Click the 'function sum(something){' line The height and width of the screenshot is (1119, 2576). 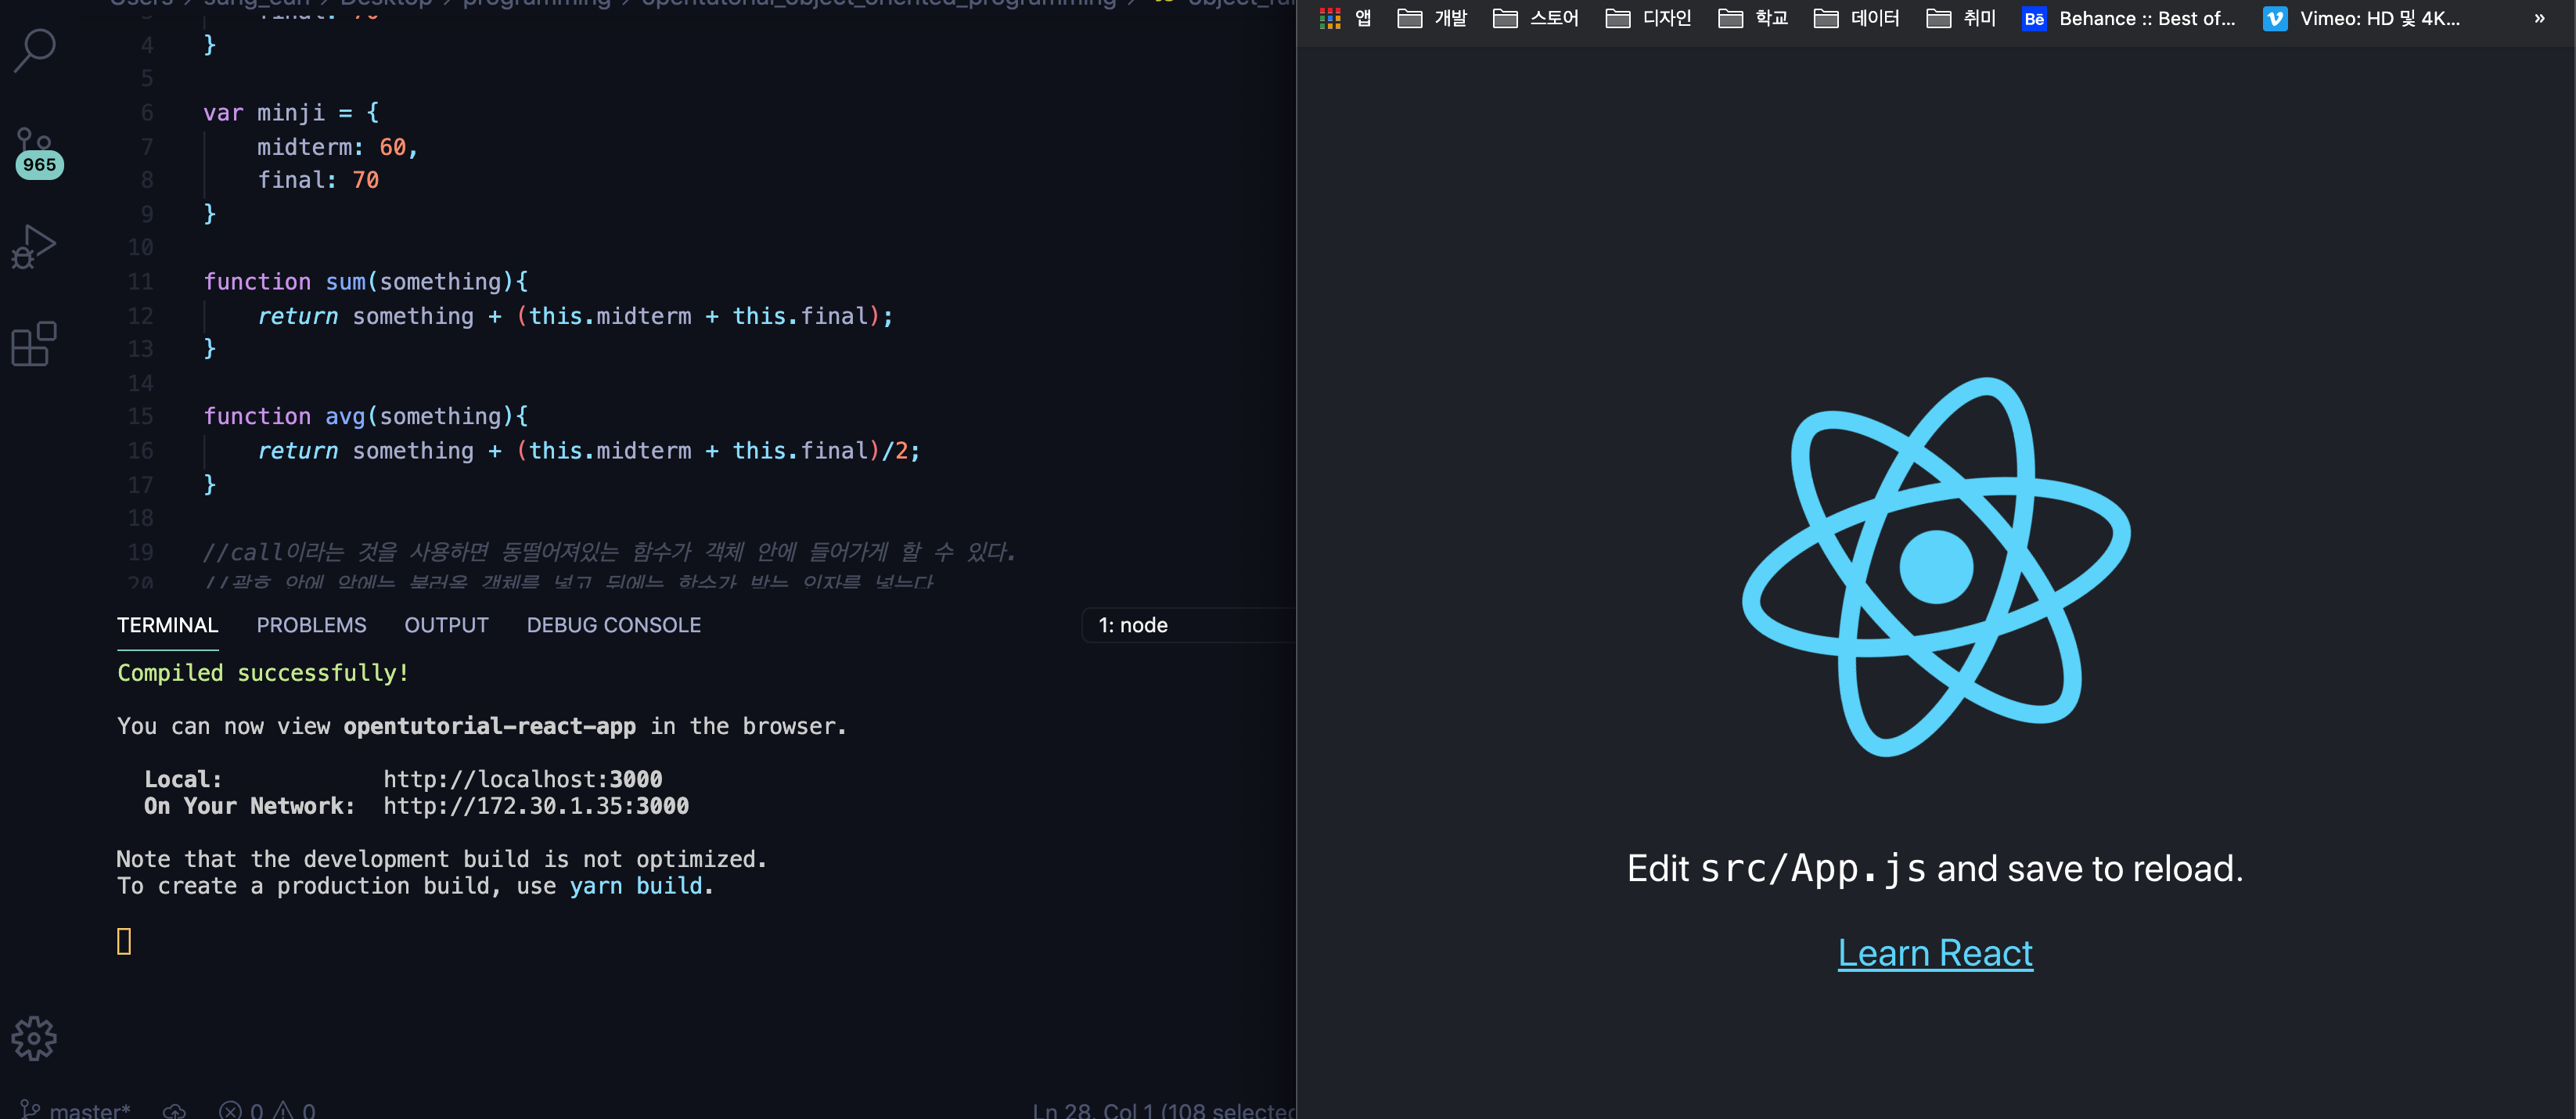point(366,282)
